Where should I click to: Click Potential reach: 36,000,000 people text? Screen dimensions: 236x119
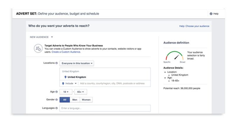(182, 88)
